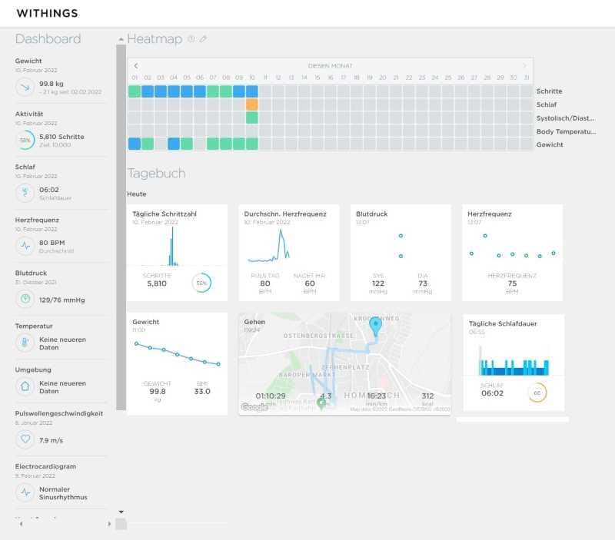This screenshot has height=540, width=615.
Task: Open the Gewicht entry in the sidebar
Action: [61, 78]
